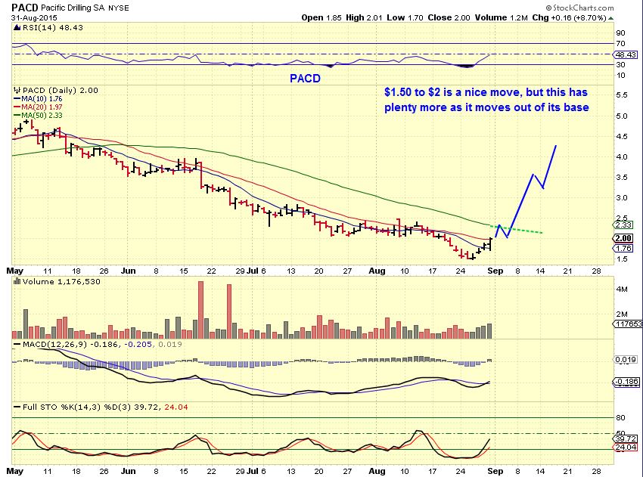Screen dimensions: 643x477
Task: Click the tallest red volume bar
Action: (x=201, y=310)
